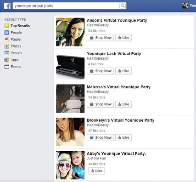Like Brookelyn's Virtual Younique Party
Screen dimensions: 196x182
point(123,137)
